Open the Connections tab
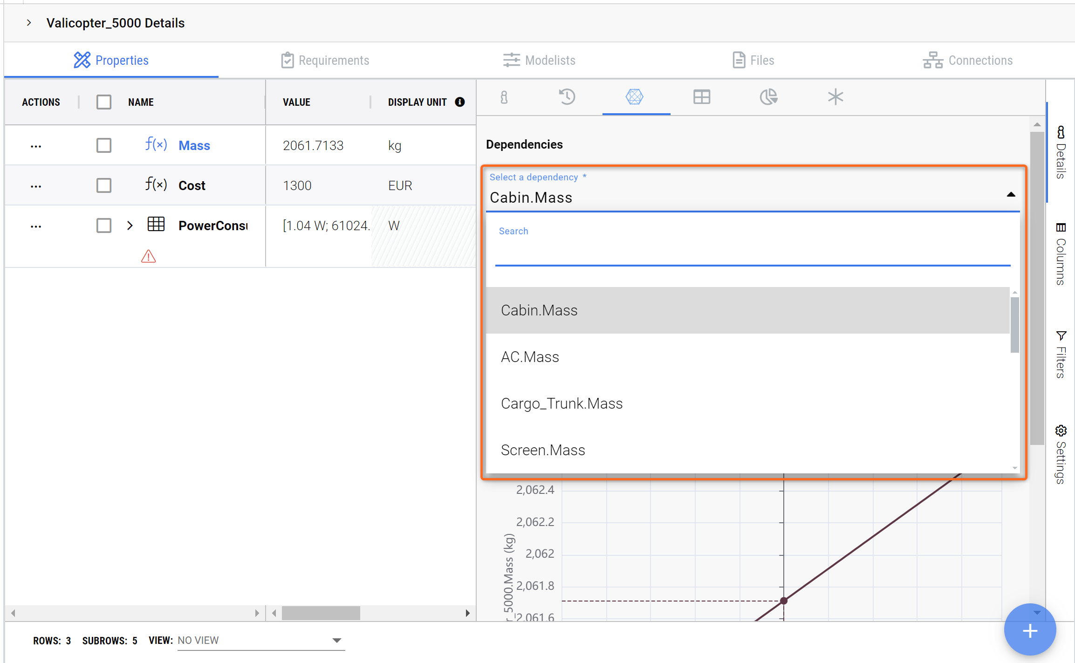The width and height of the screenshot is (1075, 663). 967,60
